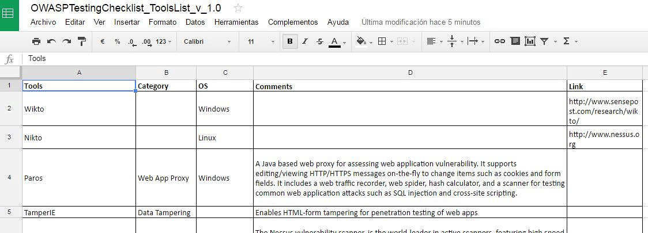Select the sensepost.com link cell

[x=605, y=109]
